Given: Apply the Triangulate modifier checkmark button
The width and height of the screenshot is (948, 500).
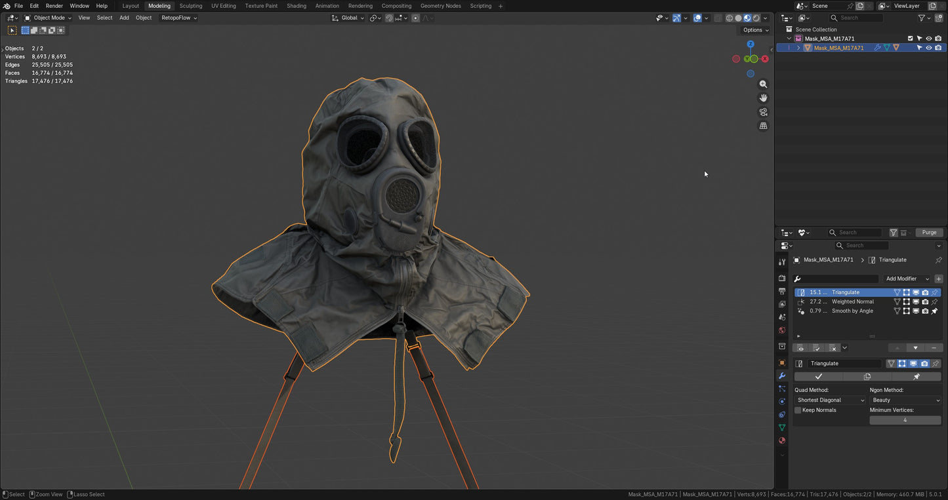Looking at the screenshot, I should 819,377.
